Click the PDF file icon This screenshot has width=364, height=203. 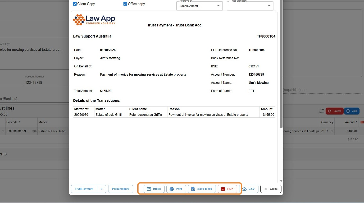click(223, 189)
